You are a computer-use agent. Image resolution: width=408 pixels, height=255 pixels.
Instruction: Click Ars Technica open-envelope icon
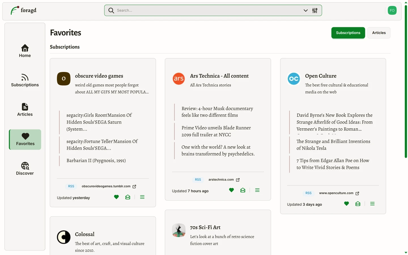(243, 190)
